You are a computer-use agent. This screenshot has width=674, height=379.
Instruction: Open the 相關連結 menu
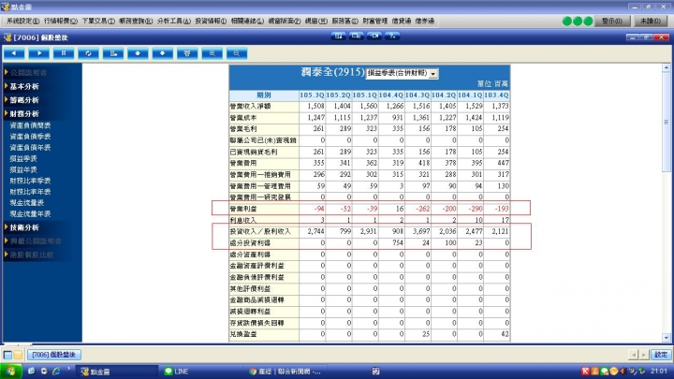[x=247, y=21]
